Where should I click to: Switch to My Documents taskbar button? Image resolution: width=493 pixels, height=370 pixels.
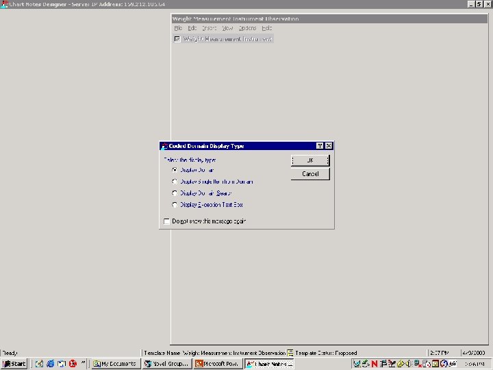coord(116,364)
